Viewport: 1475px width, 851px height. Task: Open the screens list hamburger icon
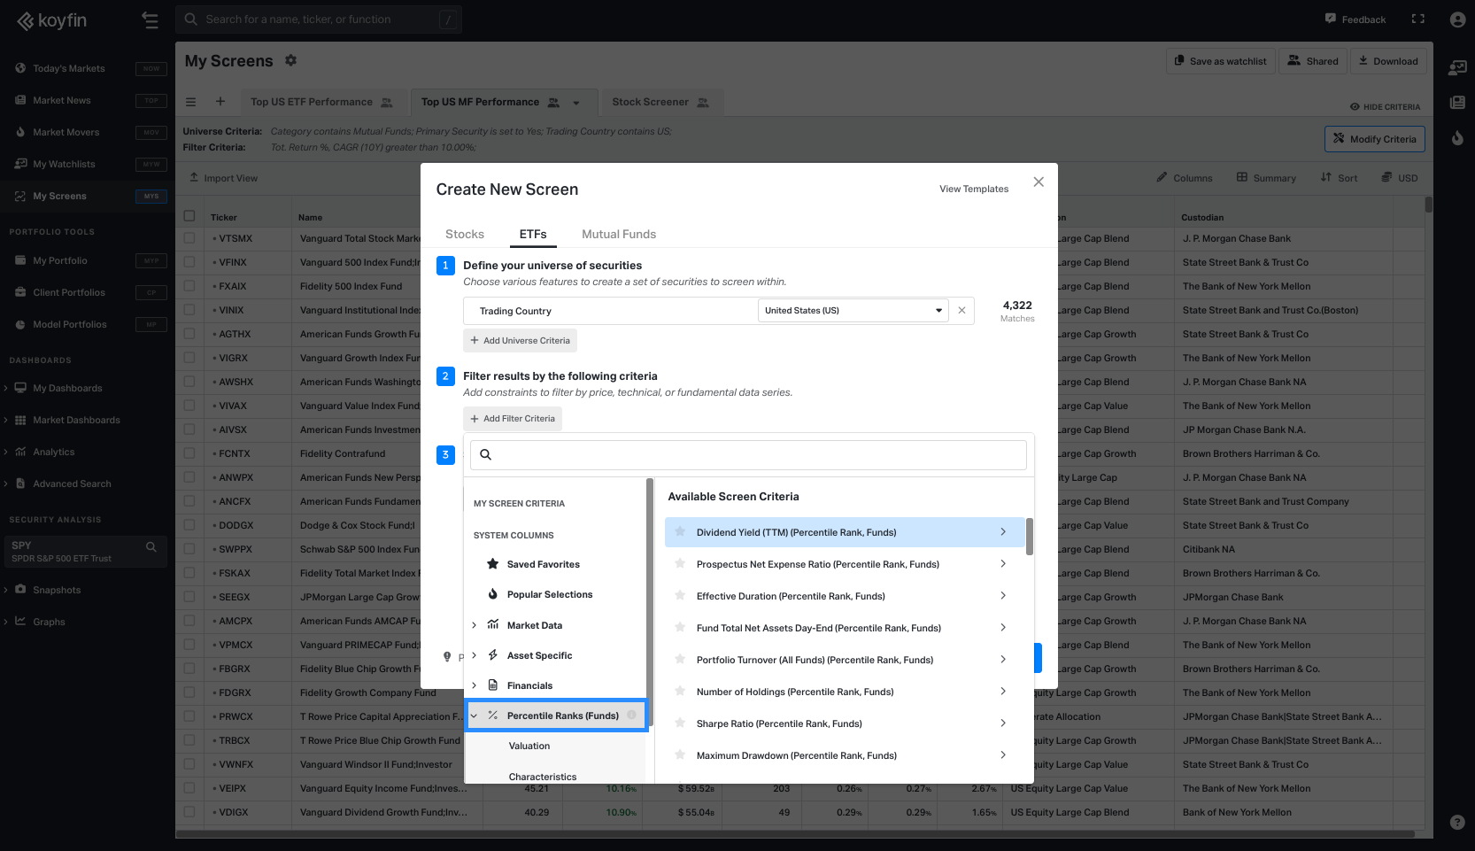click(190, 102)
